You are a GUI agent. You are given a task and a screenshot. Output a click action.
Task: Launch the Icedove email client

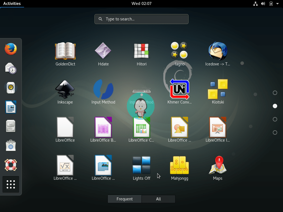tap(218, 51)
